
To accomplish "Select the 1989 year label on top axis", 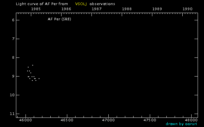I will 157,9.
